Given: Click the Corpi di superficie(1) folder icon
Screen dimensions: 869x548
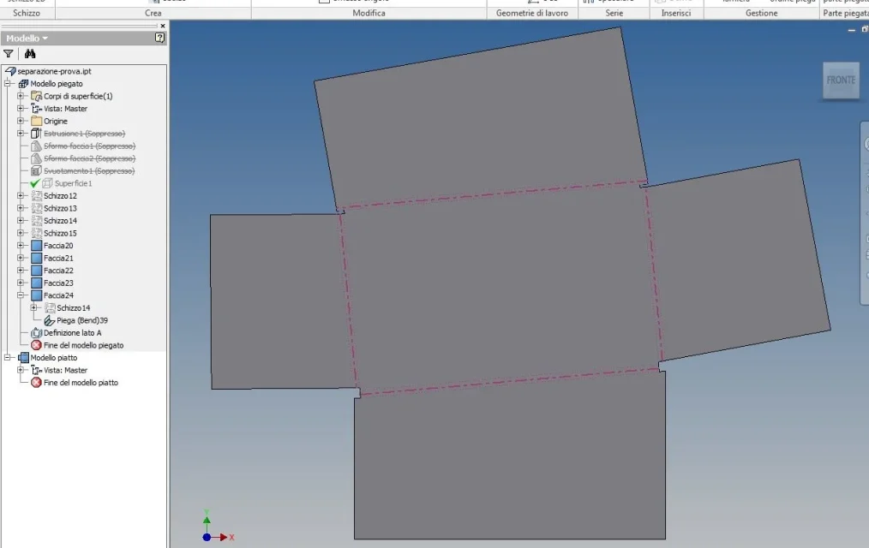Looking at the screenshot, I should click(x=37, y=96).
